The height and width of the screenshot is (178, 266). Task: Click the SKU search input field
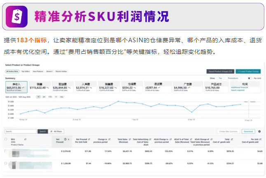pyautogui.click(x=21, y=132)
